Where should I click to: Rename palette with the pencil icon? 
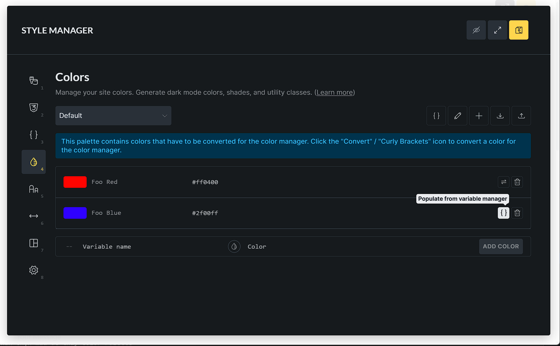click(457, 116)
